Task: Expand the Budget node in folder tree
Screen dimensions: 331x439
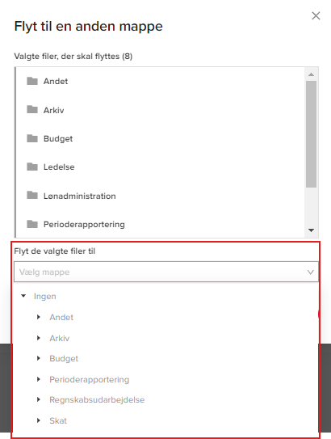Action: [x=39, y=358]
